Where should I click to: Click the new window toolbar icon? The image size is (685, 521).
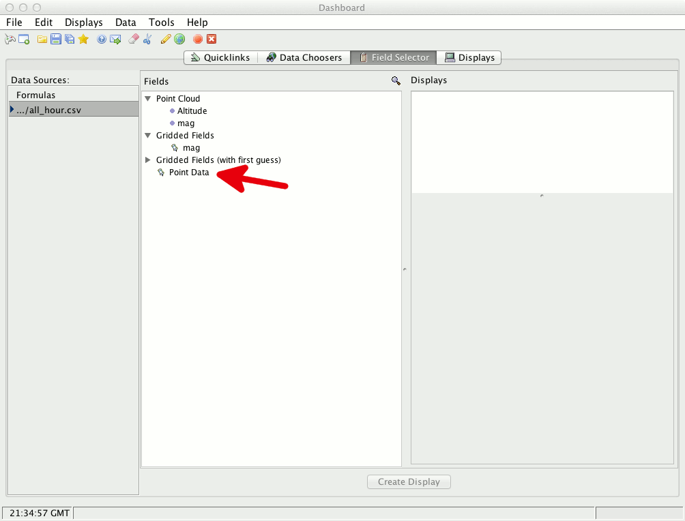[x=24, y=40]
